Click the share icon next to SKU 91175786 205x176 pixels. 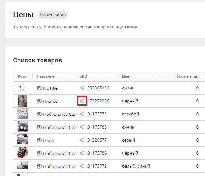click(82, 153)
